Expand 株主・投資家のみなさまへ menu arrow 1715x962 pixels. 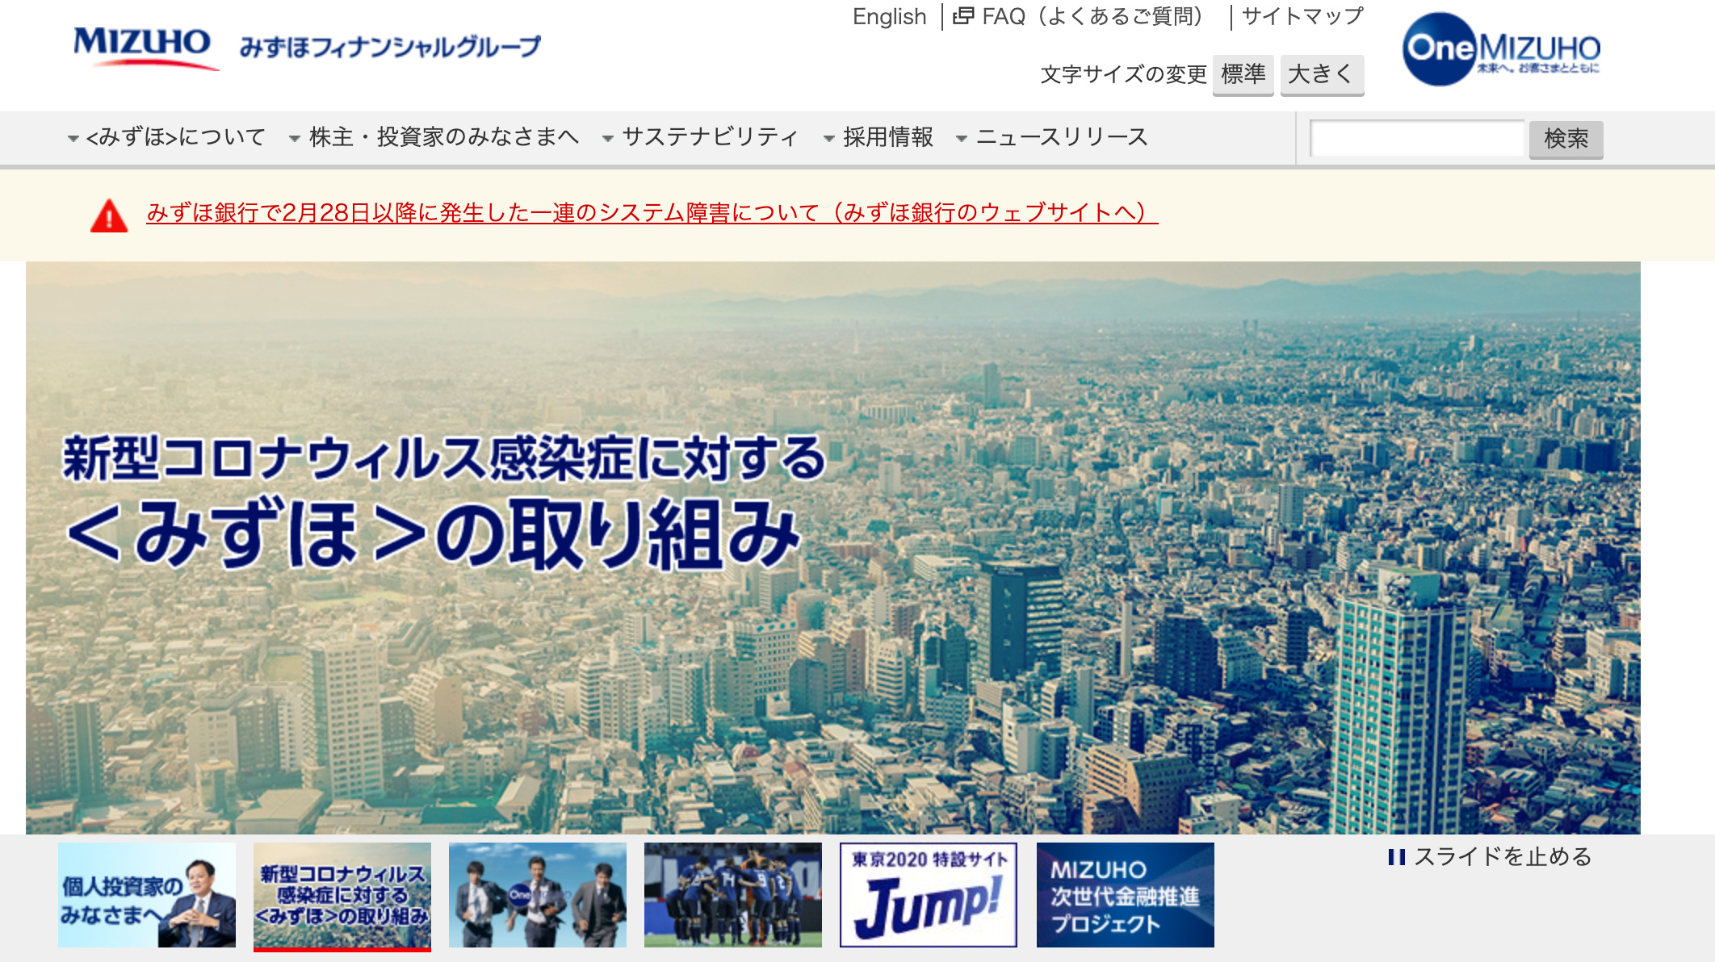[x=295, y=139]
